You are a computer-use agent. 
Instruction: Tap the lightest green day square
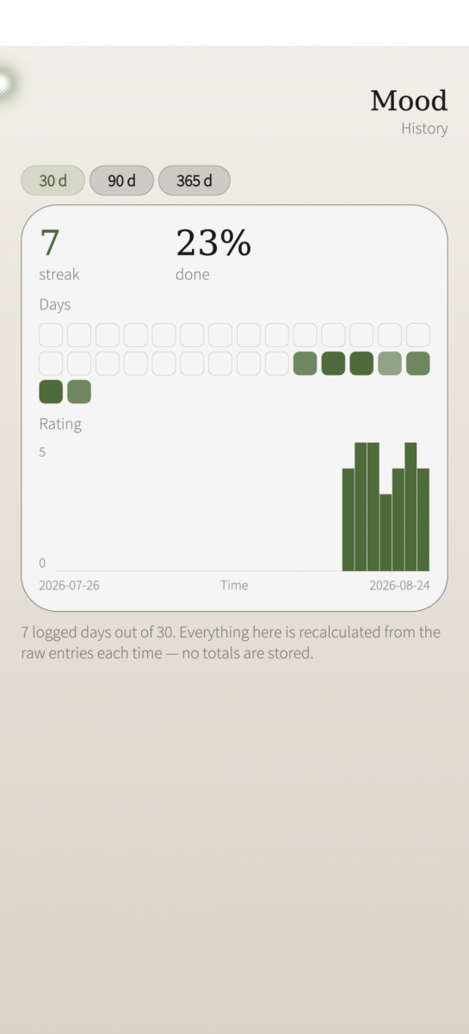(390, 364)
